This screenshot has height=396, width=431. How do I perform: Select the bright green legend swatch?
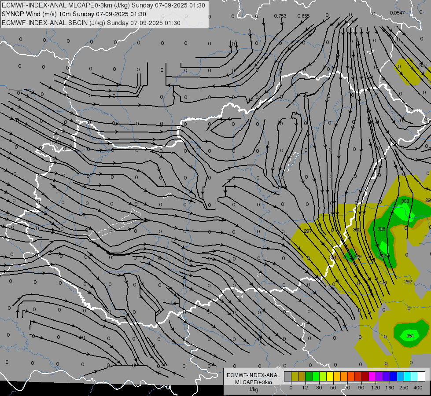(316, 376)
